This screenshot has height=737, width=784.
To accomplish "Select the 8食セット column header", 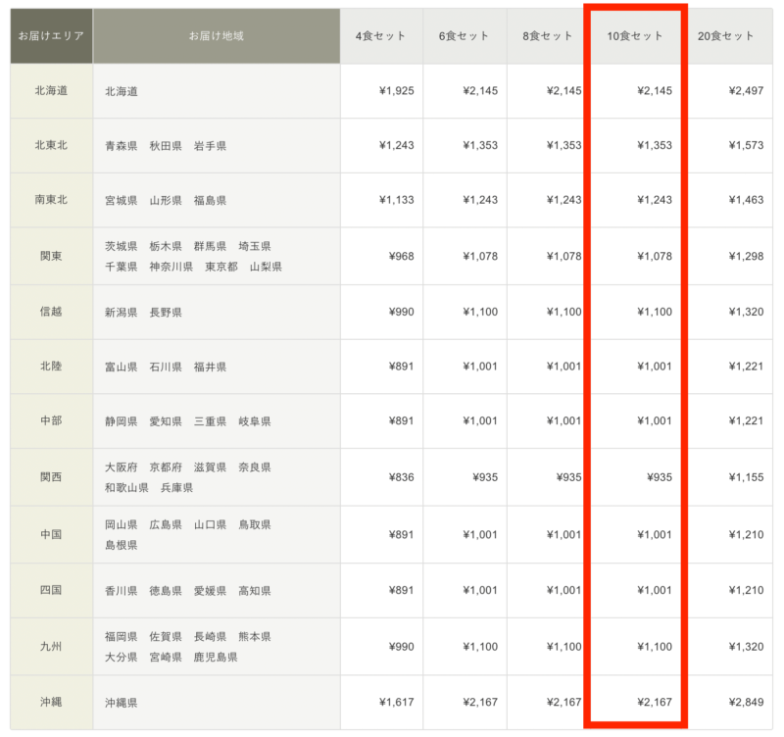I will tap(548, 36).
